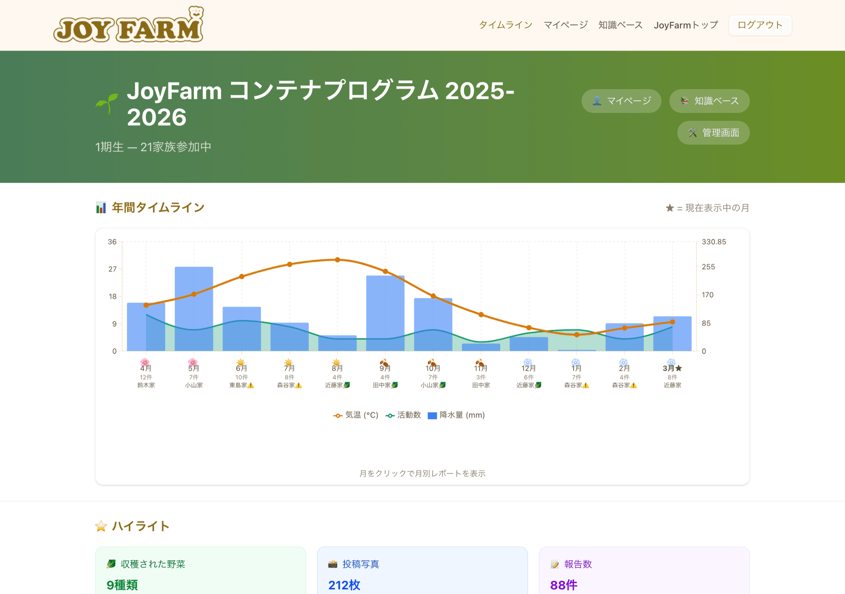Viewport: 845px width, 594px height.
Task: Click the JOY FARM logo
Action: 128,25
